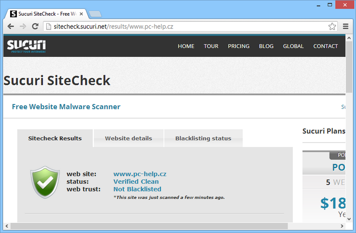The width and height of the screenshot is (356, 233).
Task: Click the vertical scrollbar up arrow
Action: (x=349, y=38)
